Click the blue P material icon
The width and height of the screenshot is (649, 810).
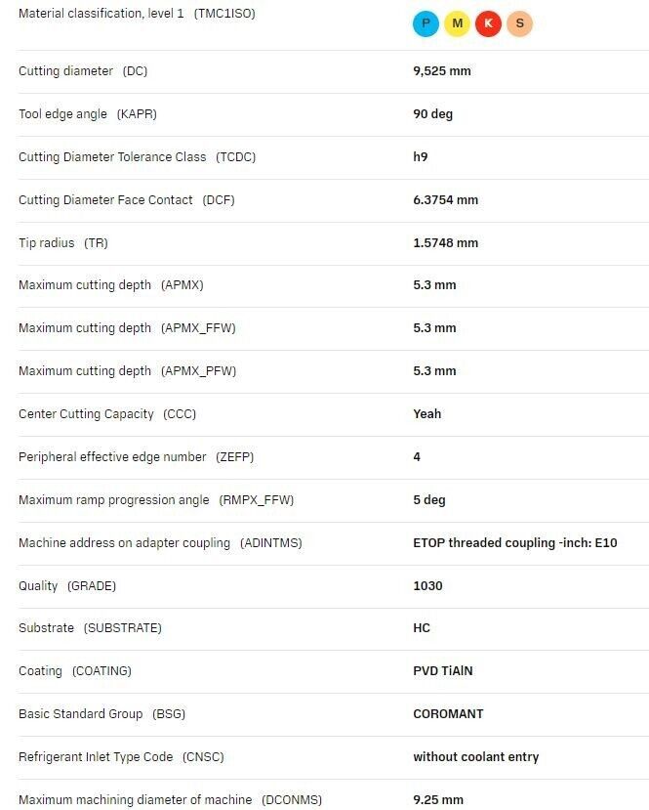point(426,23)
